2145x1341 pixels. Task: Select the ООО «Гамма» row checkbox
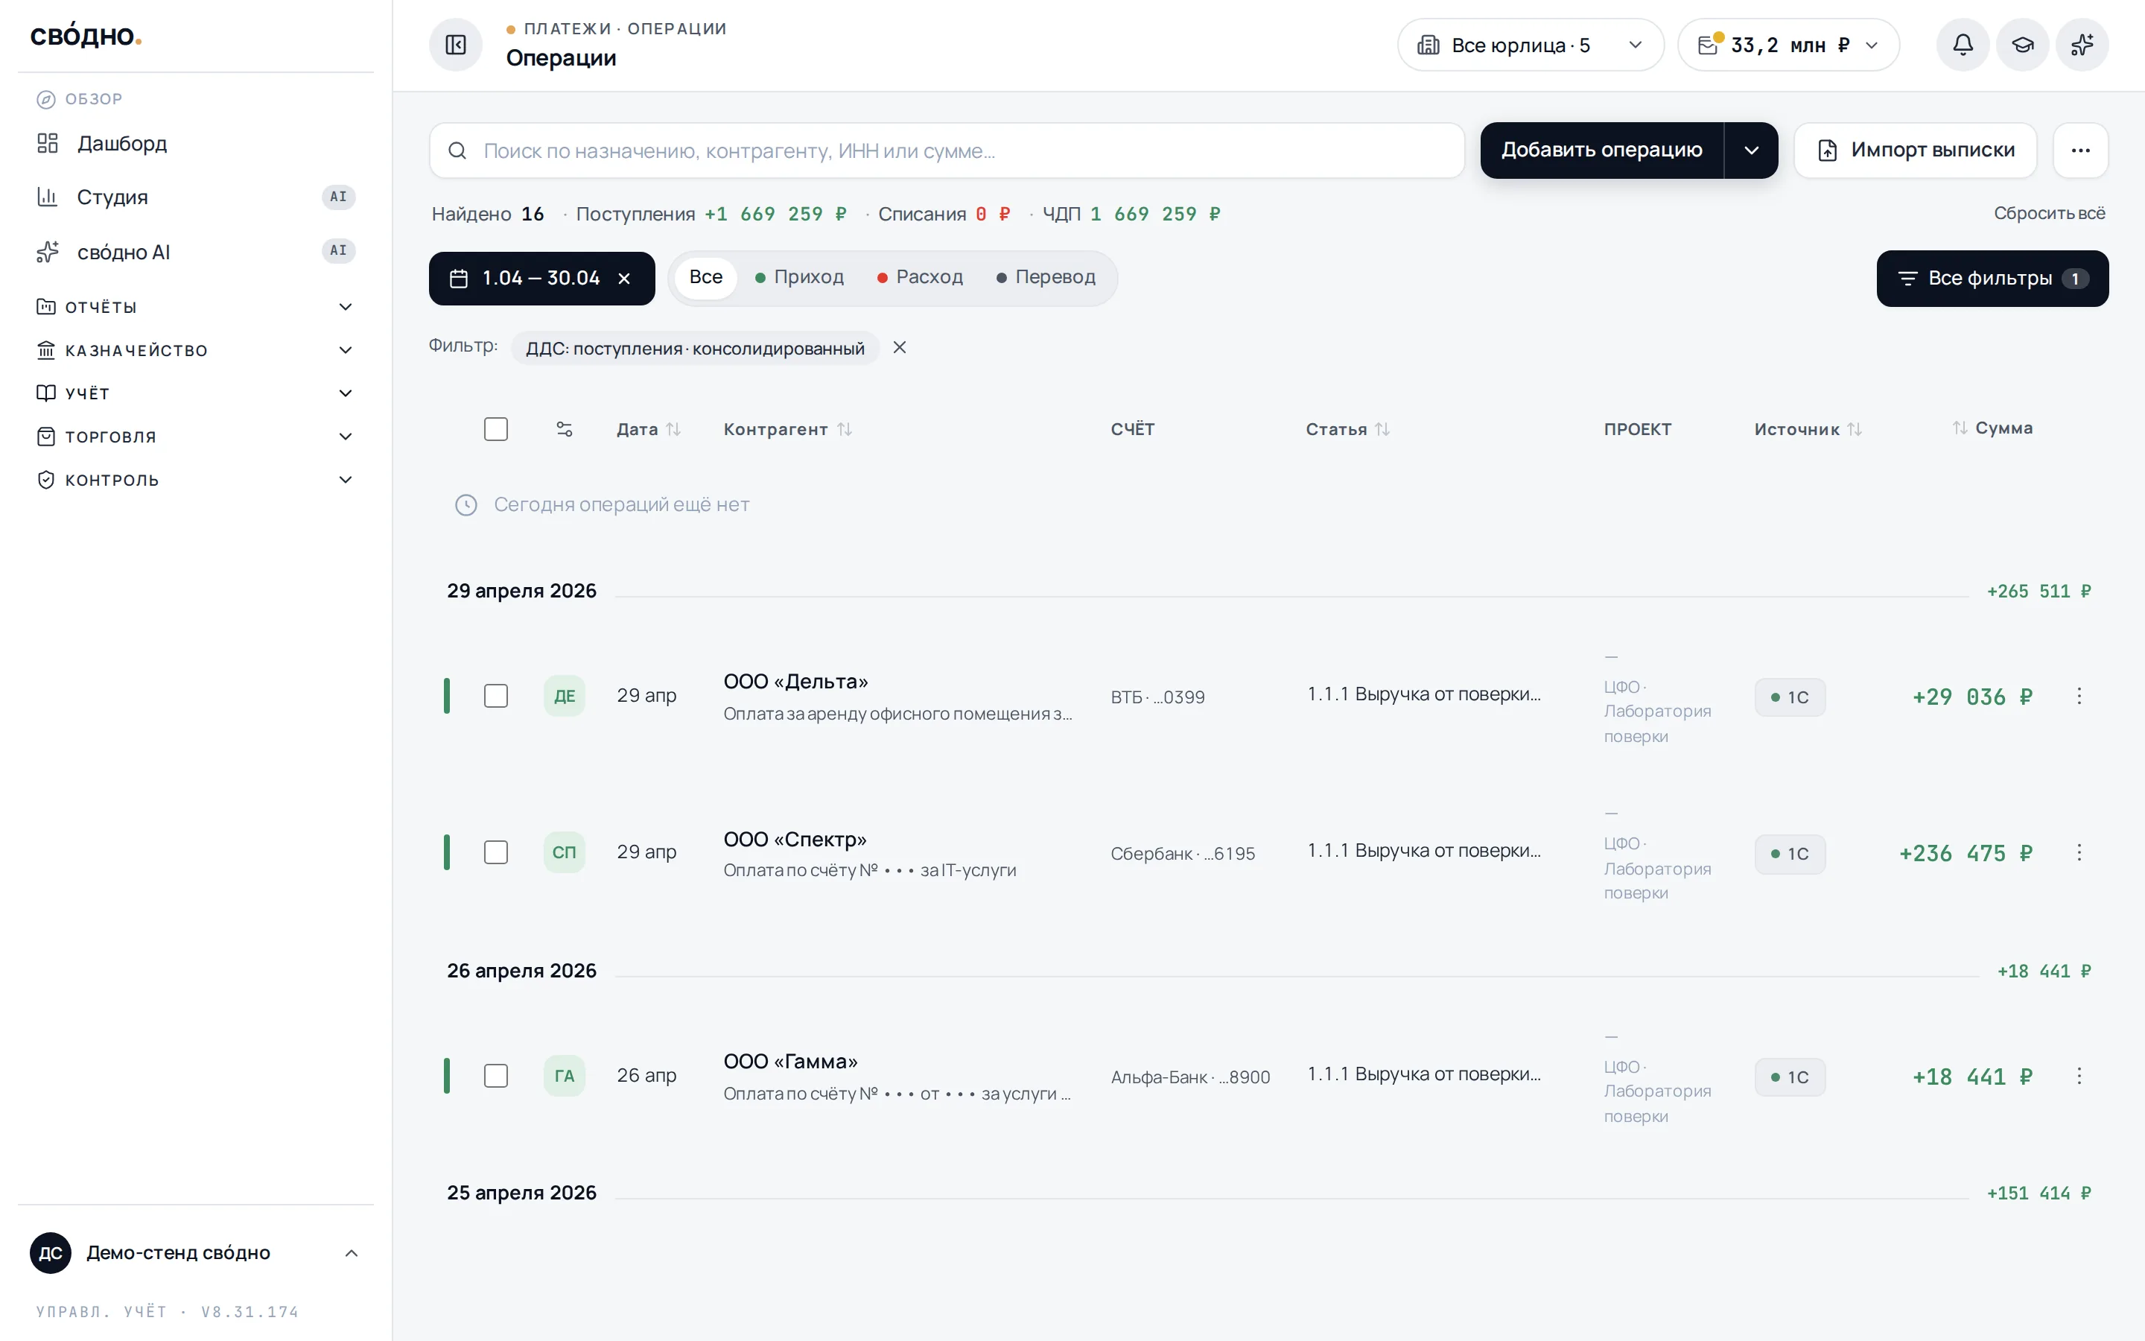496,1076
